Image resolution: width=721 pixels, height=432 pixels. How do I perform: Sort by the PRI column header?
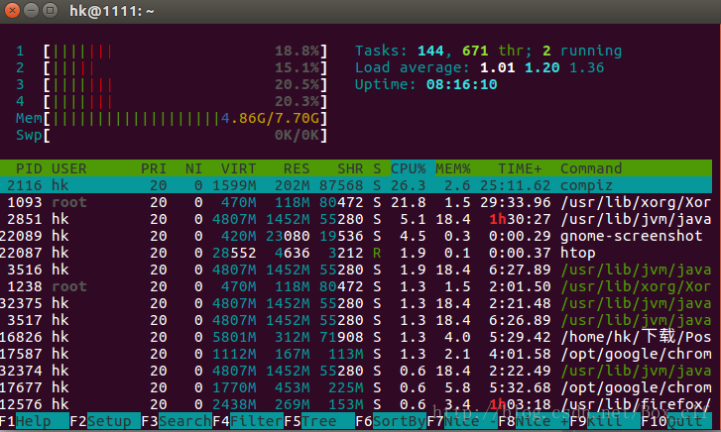[154, 168]
